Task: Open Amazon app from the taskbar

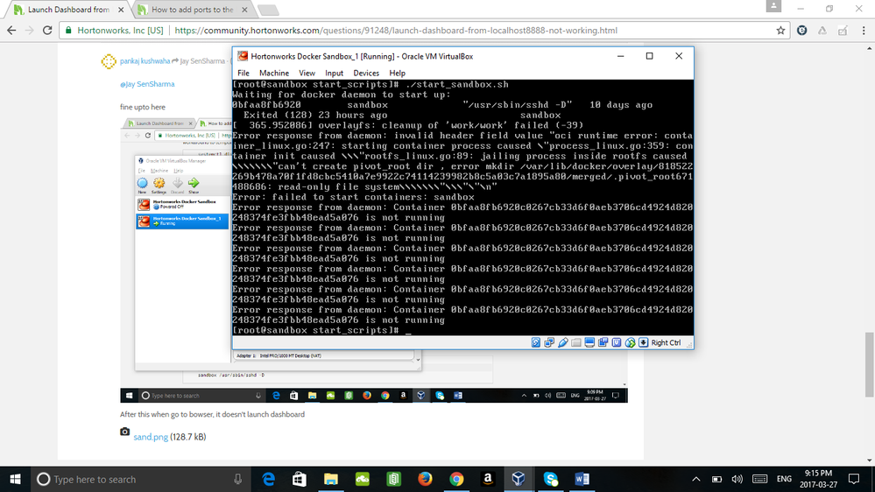Action: pos(488,479)
